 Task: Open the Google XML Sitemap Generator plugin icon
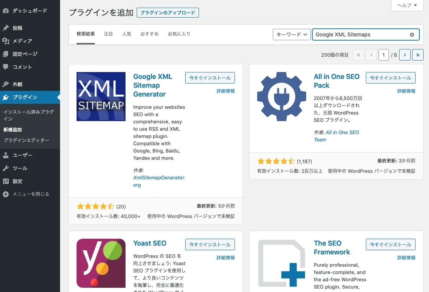tap(101, 97)
